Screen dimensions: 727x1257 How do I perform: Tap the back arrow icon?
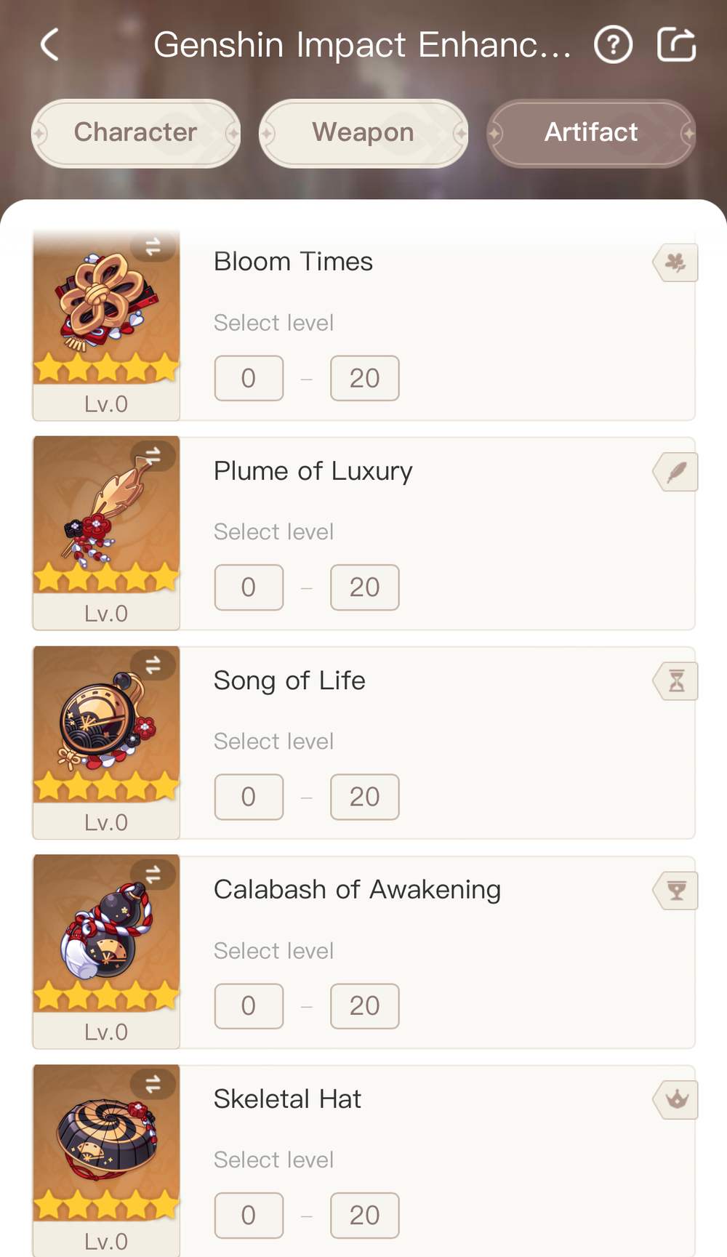point(49,45)
